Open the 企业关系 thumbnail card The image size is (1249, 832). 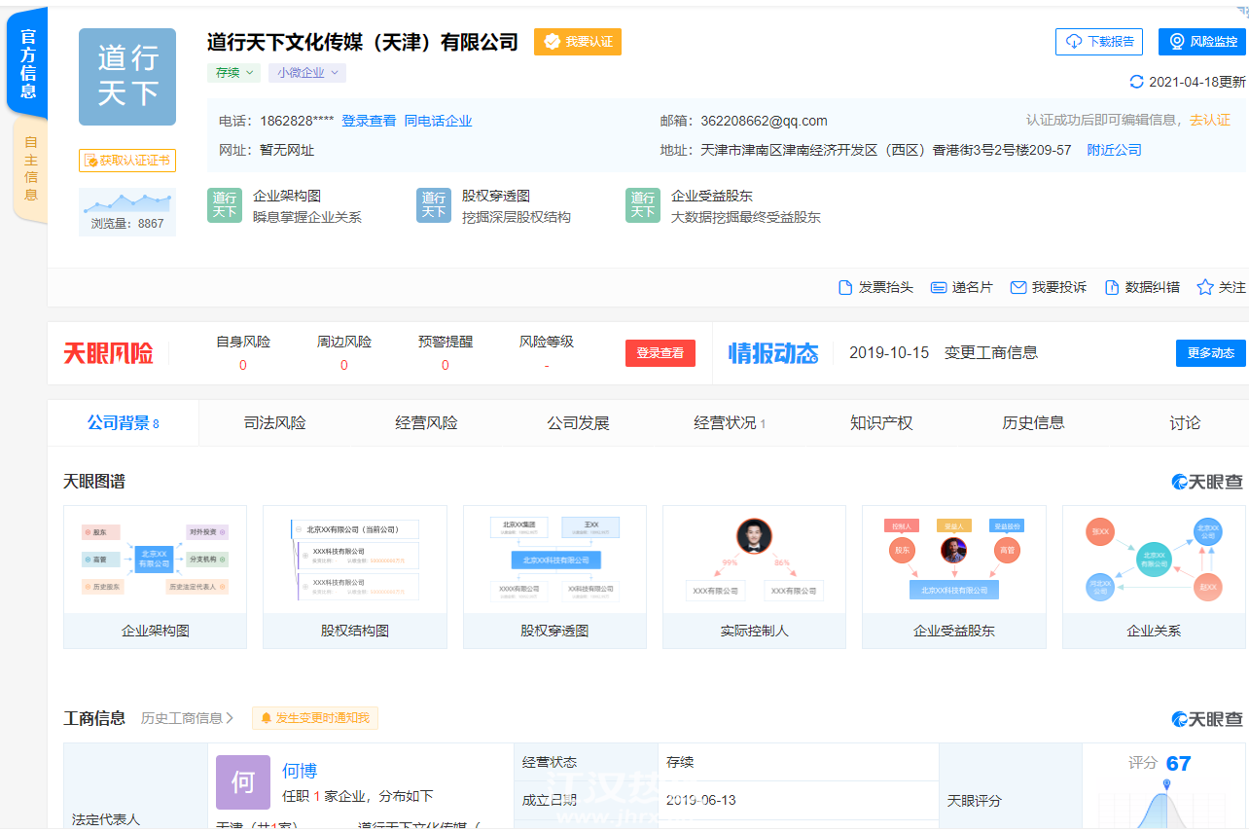point(1154,577)
